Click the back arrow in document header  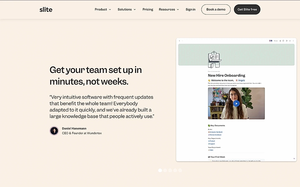(179, 41)
